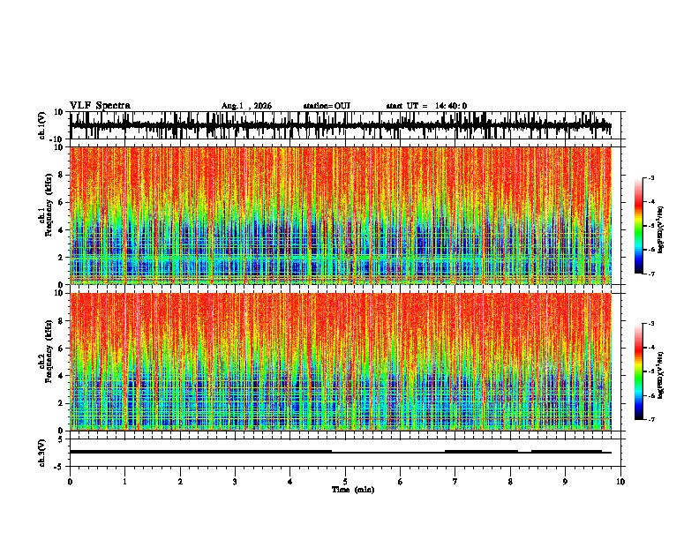Click the '9' tick on the time axis
This screenshot has width=699, height=540.
[x=565, y=482]
